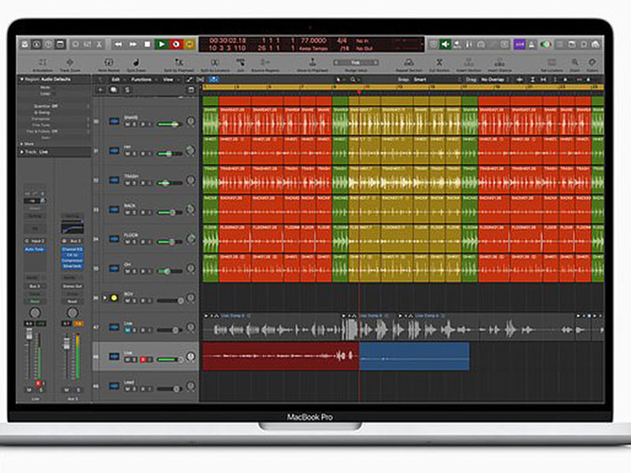Viewport: 631px width, 473px height.
Task: Click the Spot Erase toolbar icon
Action: coord(136,64)
